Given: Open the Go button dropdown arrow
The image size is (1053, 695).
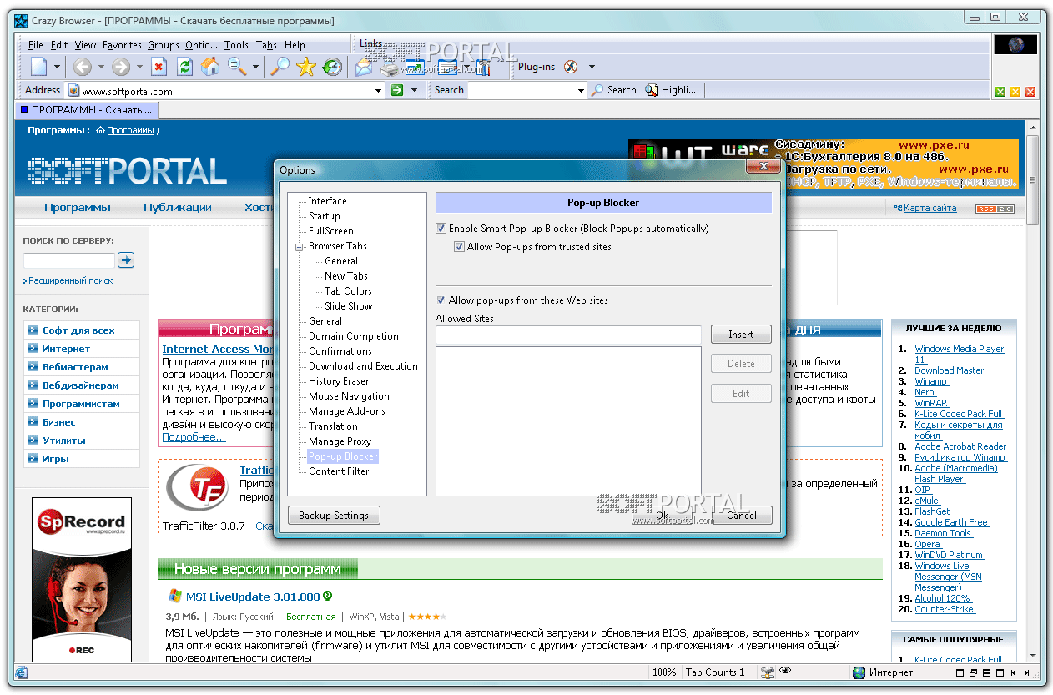Looking at the screenshot, I should [x=415, y=90].
